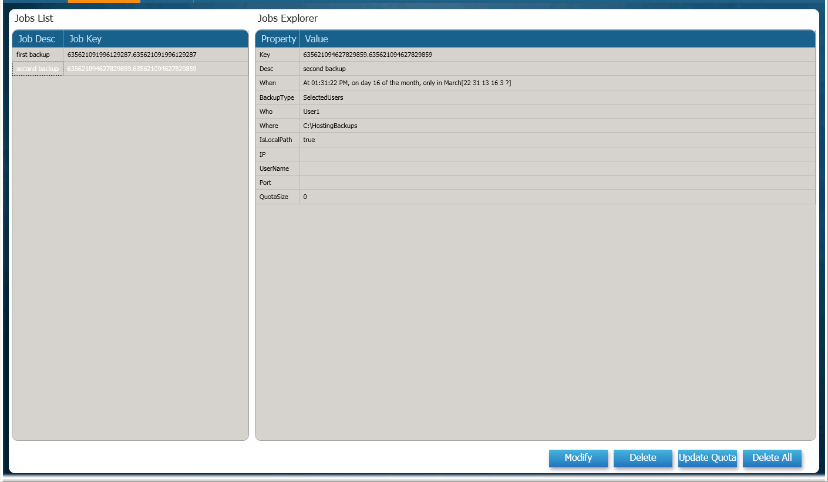Click the Who property cell
Image resolution: width=828 pixels, height=482 pixels.
(278, 112)
